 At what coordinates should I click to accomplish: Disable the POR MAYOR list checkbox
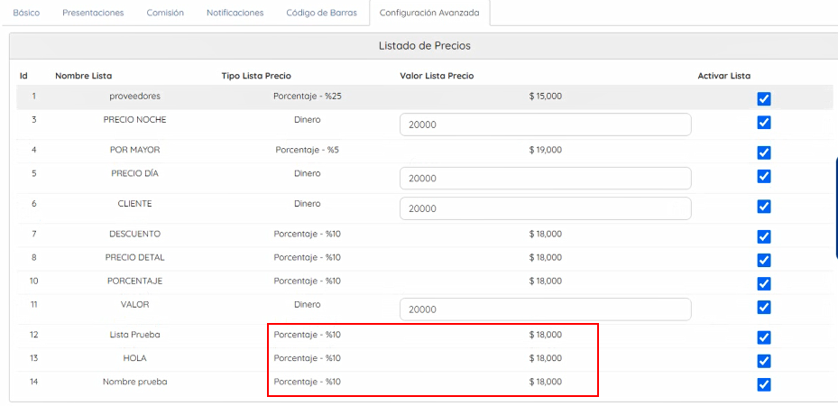tap(764, 152)
